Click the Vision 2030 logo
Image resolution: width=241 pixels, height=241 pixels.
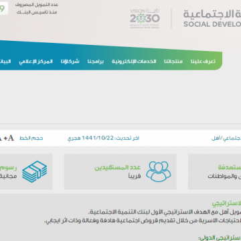145,19
